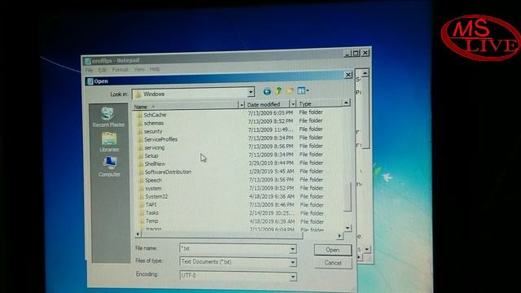Click date 1/29/2019 5:45 AM cell
521x293 pixels.
pos(271,172)
